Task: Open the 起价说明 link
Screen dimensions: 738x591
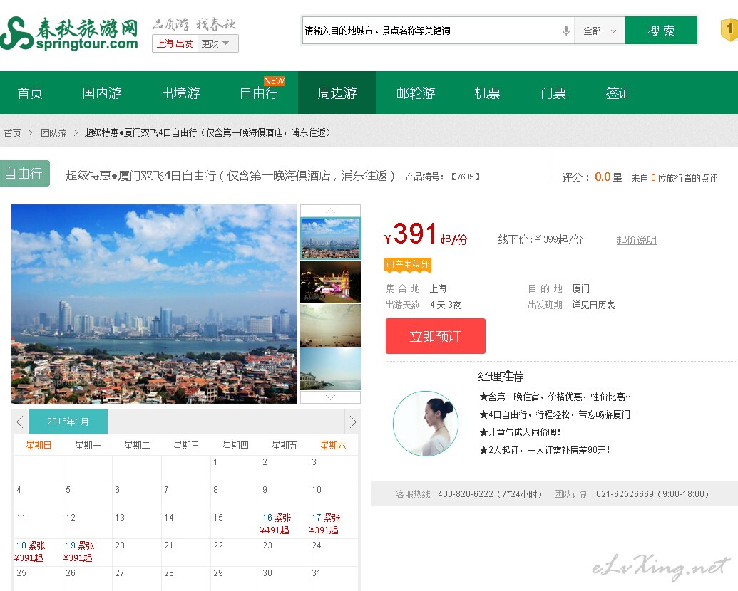Action: tap(636, 240)
